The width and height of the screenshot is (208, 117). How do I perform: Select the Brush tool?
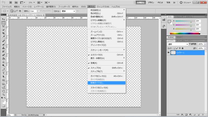[x=3, y=44]
